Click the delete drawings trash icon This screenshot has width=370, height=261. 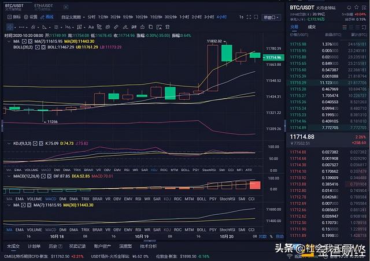168,27
